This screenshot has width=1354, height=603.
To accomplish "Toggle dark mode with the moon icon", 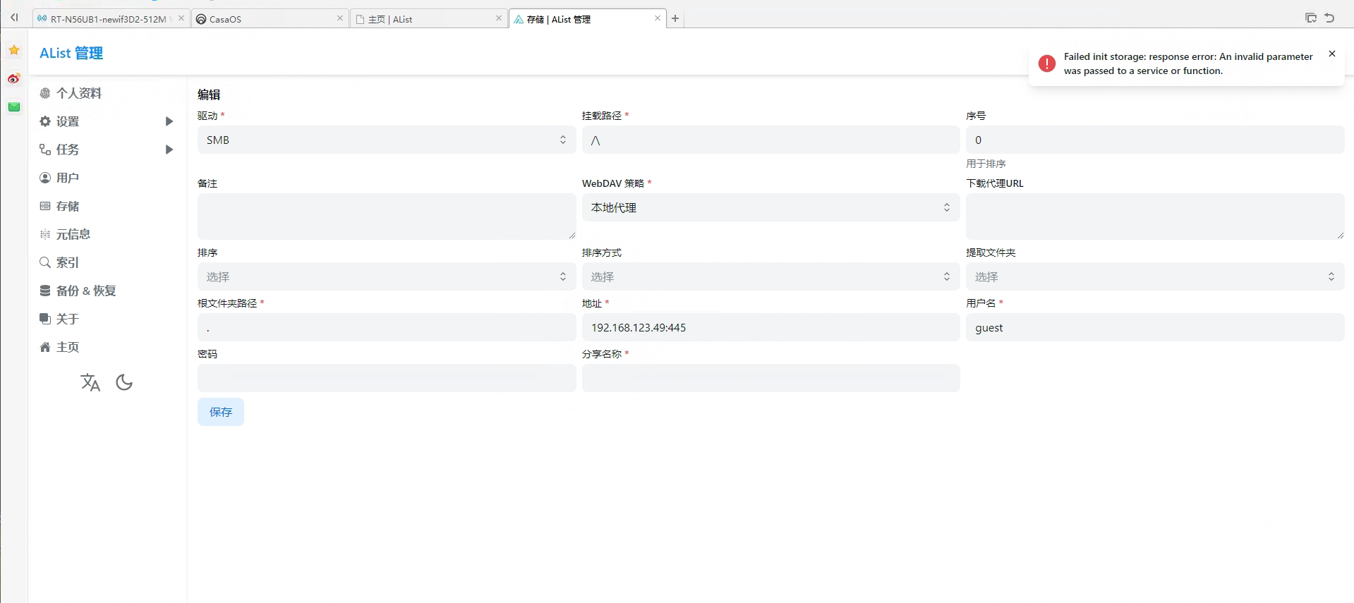I will (124, 382).
